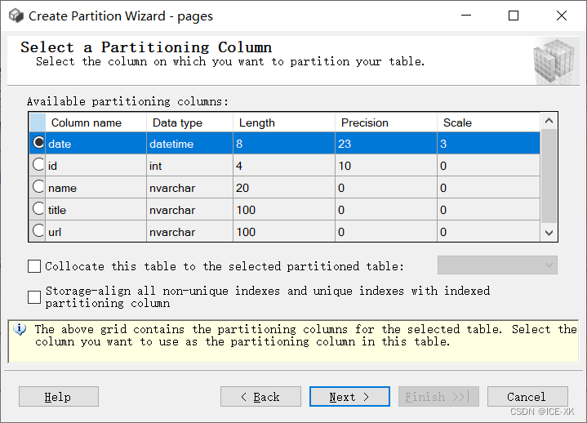587x423 pixels.
Task: Click the Data type column header
Action: coord(176,122)
